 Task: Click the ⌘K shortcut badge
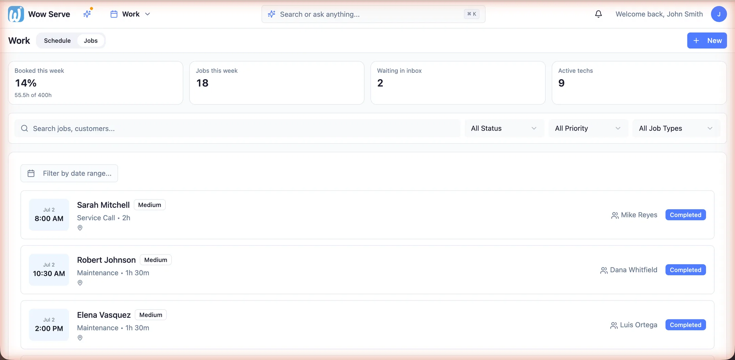(472, 14)
